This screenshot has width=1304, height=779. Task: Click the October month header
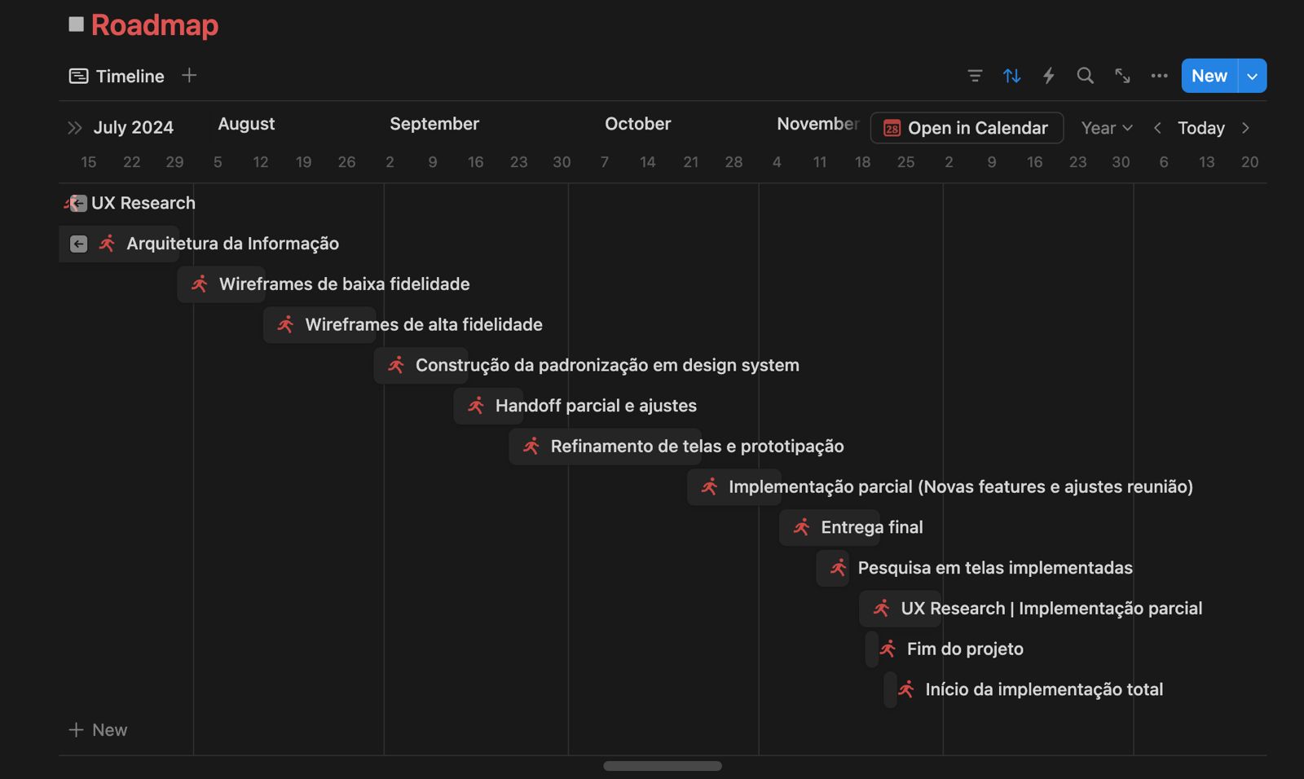point(638,124)
